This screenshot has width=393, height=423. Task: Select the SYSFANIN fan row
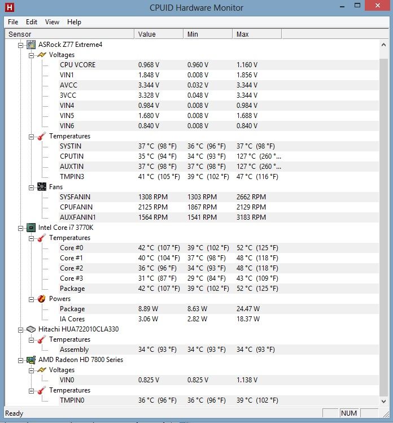(219, 197)
